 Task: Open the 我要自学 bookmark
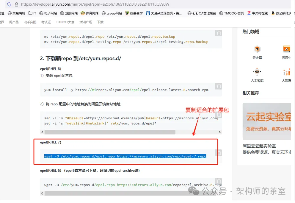tap(134, 13)
